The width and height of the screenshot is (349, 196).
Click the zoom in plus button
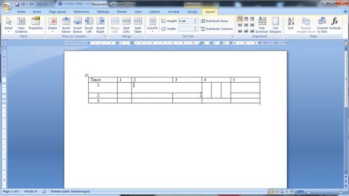tap(341, 191)
